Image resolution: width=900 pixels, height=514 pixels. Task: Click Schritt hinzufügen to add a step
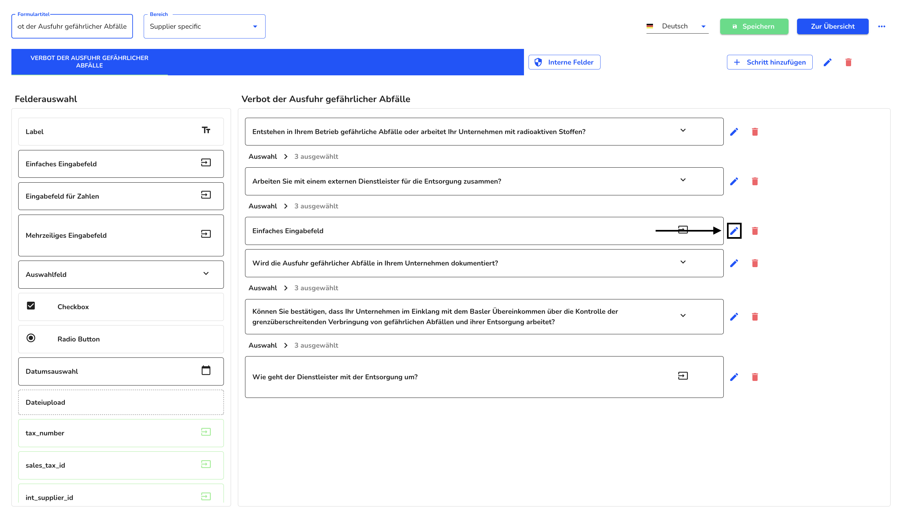[770, 62]
